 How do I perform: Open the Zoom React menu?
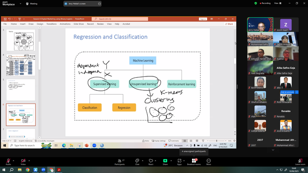151,161
